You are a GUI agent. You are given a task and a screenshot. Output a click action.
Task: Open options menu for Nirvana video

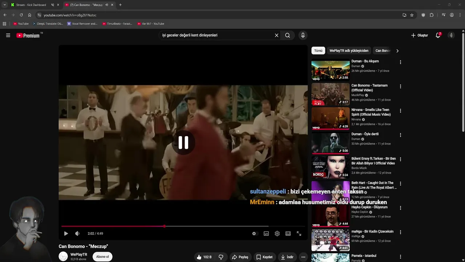pos(400,111)
